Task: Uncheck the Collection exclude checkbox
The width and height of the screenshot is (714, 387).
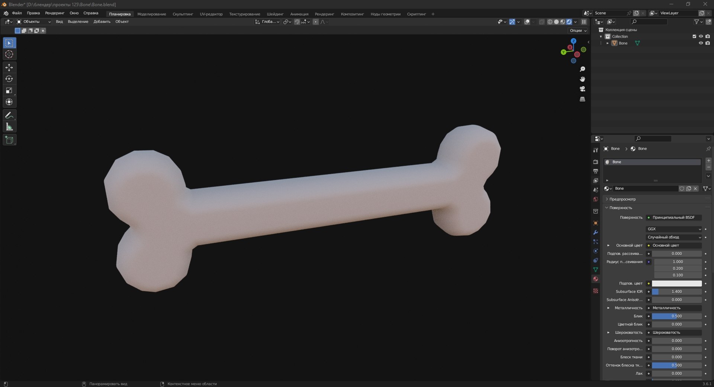Action: (x=694, y=36)
